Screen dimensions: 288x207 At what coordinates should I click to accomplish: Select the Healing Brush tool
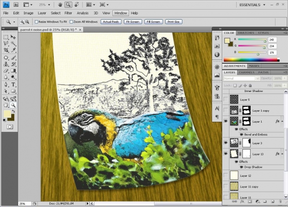(6, 58)
